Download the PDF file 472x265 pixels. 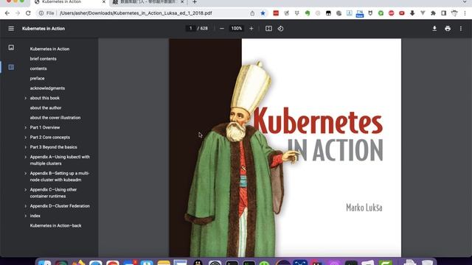tap(434, 29)
